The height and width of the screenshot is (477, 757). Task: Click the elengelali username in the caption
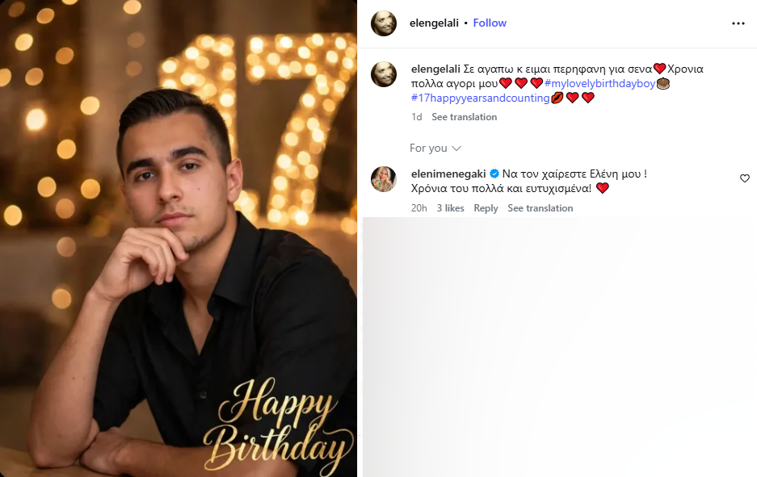tap(435, 69)
